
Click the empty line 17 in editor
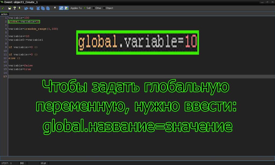click(107, 77)
